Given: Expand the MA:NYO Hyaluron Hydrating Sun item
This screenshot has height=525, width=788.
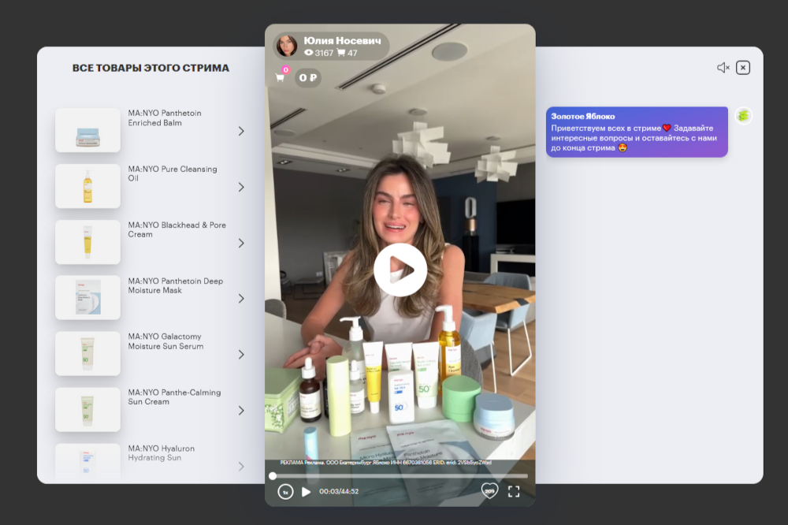Looking at the screenshot, I should point(241,466).
